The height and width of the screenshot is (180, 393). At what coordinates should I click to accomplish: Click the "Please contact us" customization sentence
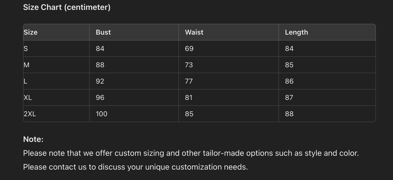click(135, 167)
